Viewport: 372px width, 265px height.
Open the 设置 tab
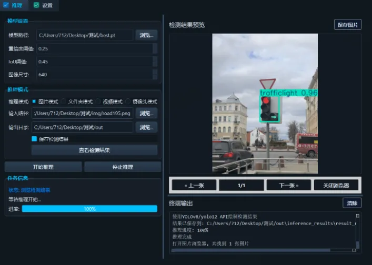(x=43, y=5)
